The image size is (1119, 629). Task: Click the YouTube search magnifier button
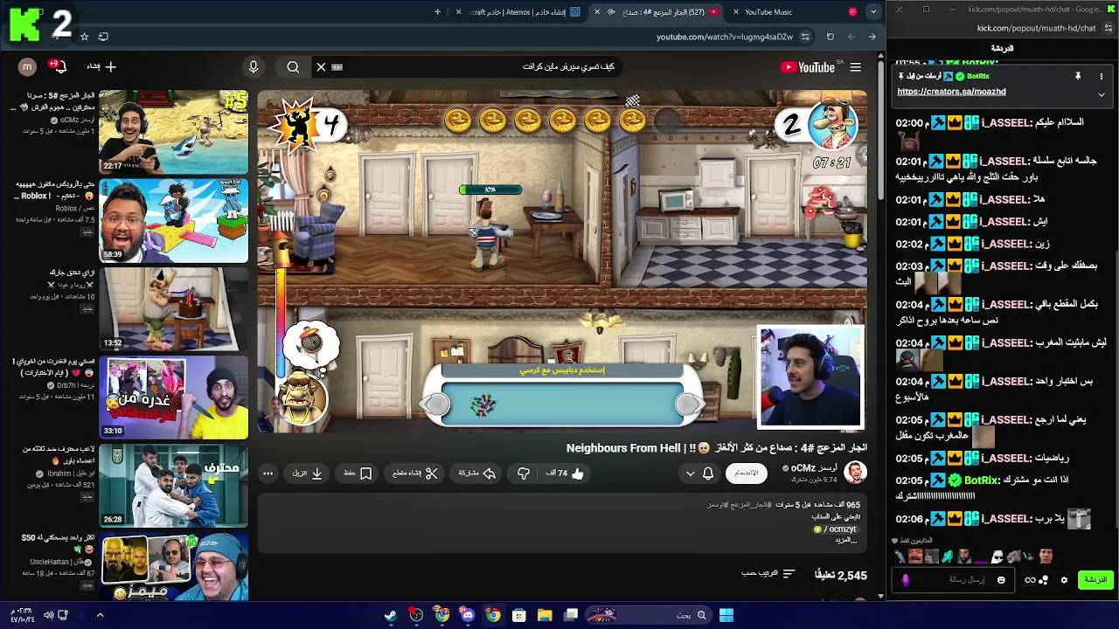click(293, 67)
